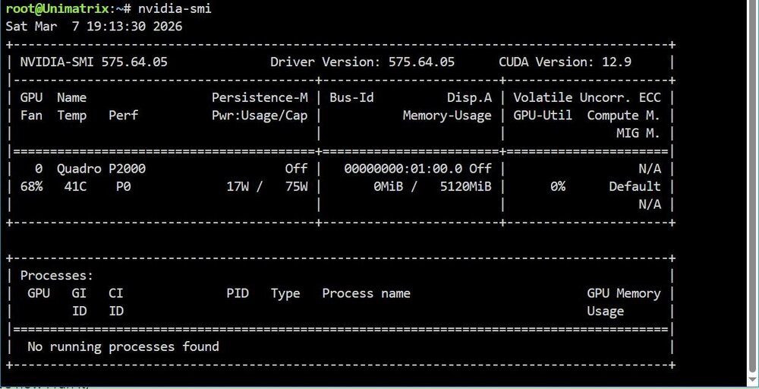The image size is (759, 389).
Task: Click the Quadro P2000 GPU name
Action: [x=101, y=169]
